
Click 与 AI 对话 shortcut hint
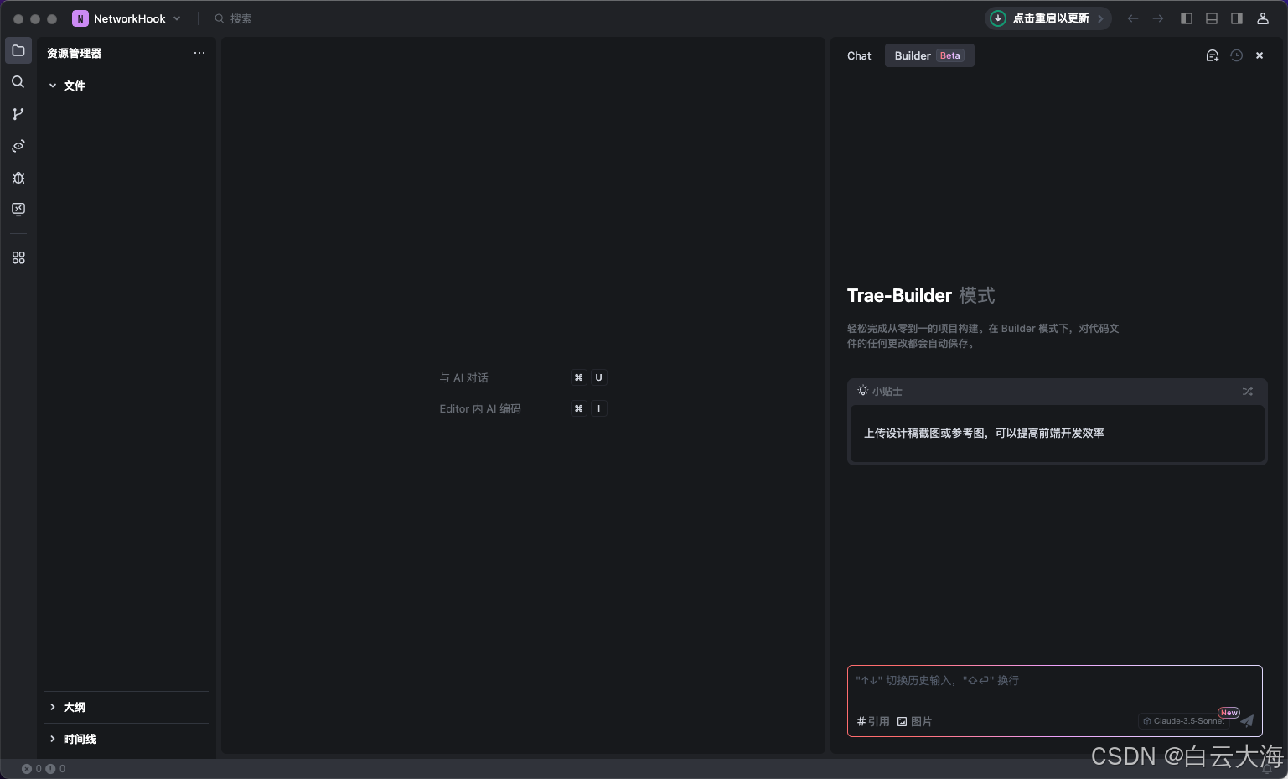click(x=463, y=378)
